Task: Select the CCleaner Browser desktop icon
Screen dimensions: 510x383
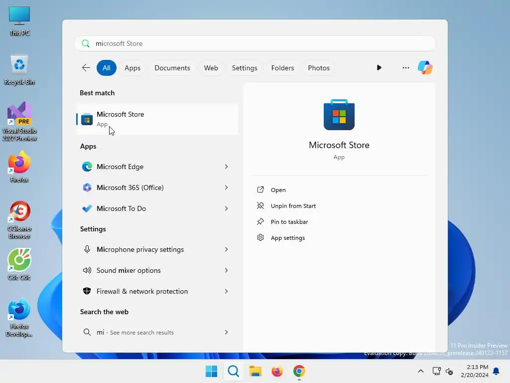Action: [19, 220]
